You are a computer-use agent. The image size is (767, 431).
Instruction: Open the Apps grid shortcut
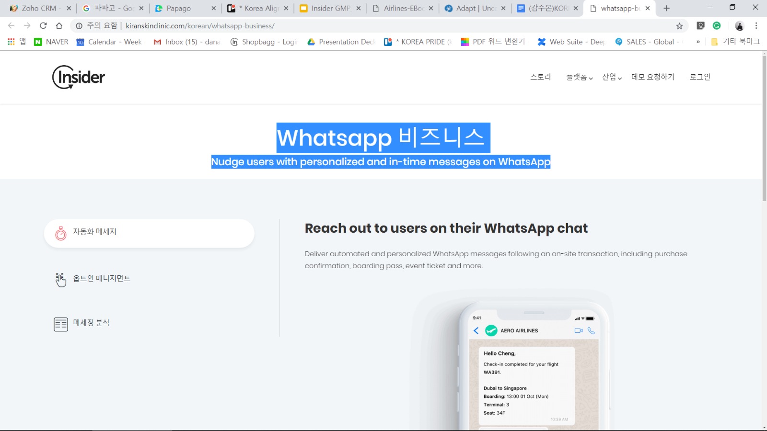(11, 42)
